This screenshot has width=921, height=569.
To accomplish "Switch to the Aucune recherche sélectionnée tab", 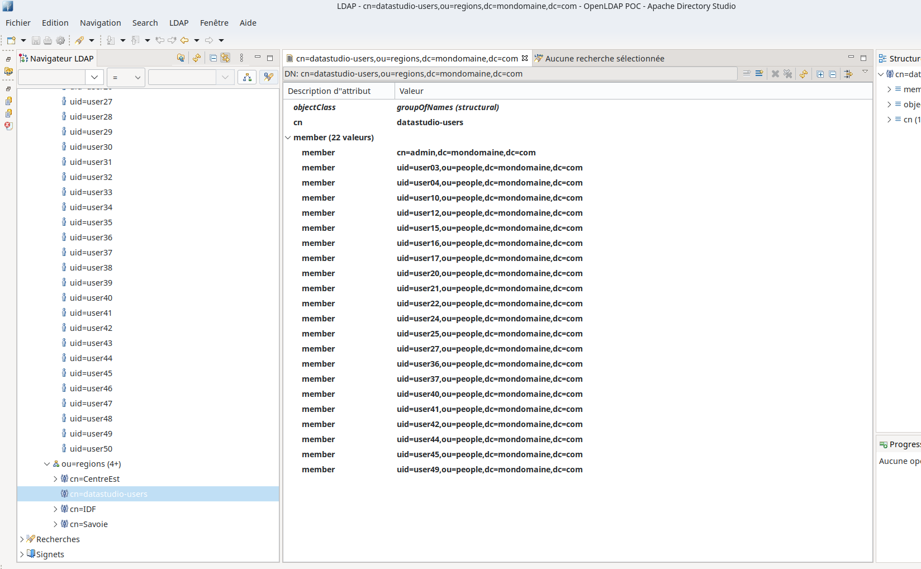I will pyautogui.click(x=600, y=58).
